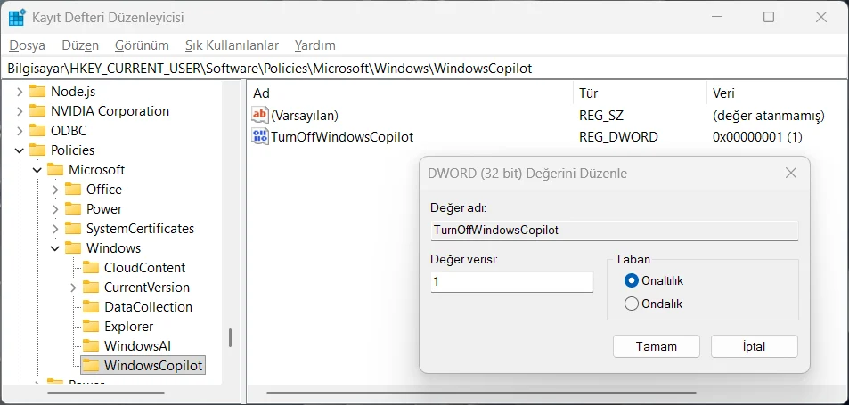Select the Onaltılık radio button
This screenshot has width=849, height=405.
(x=631, y=280)
